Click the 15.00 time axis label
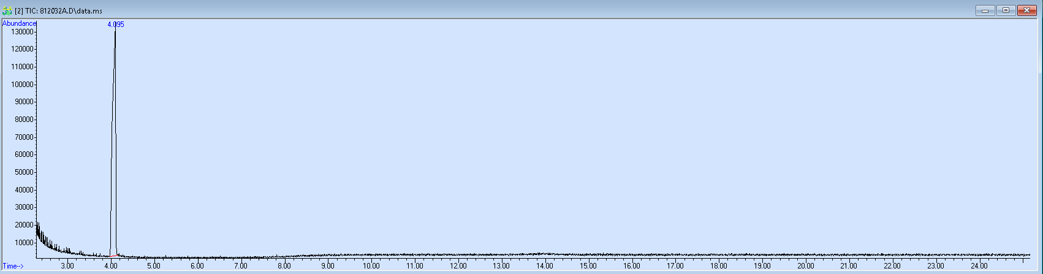This screenshot has width=1043, height=274. coord(588,266)
